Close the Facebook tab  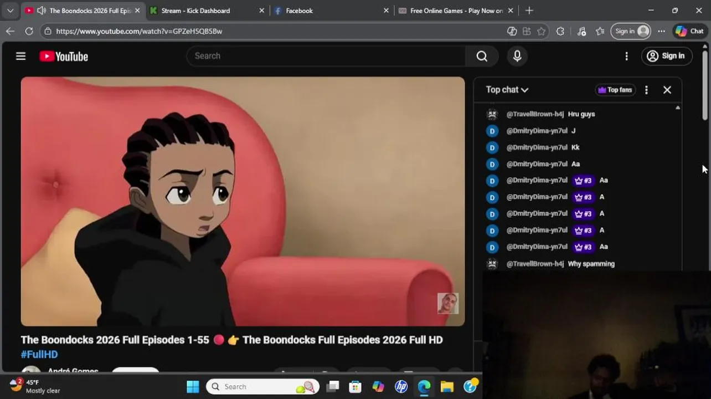[x=387, y=11]
